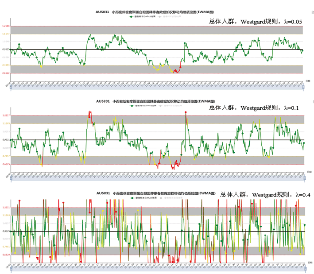This screenshot has height=274, width=314.
Task: Grab left zoom handle of λ=0.4 chart slider
Action: click(x=11, y=269)
